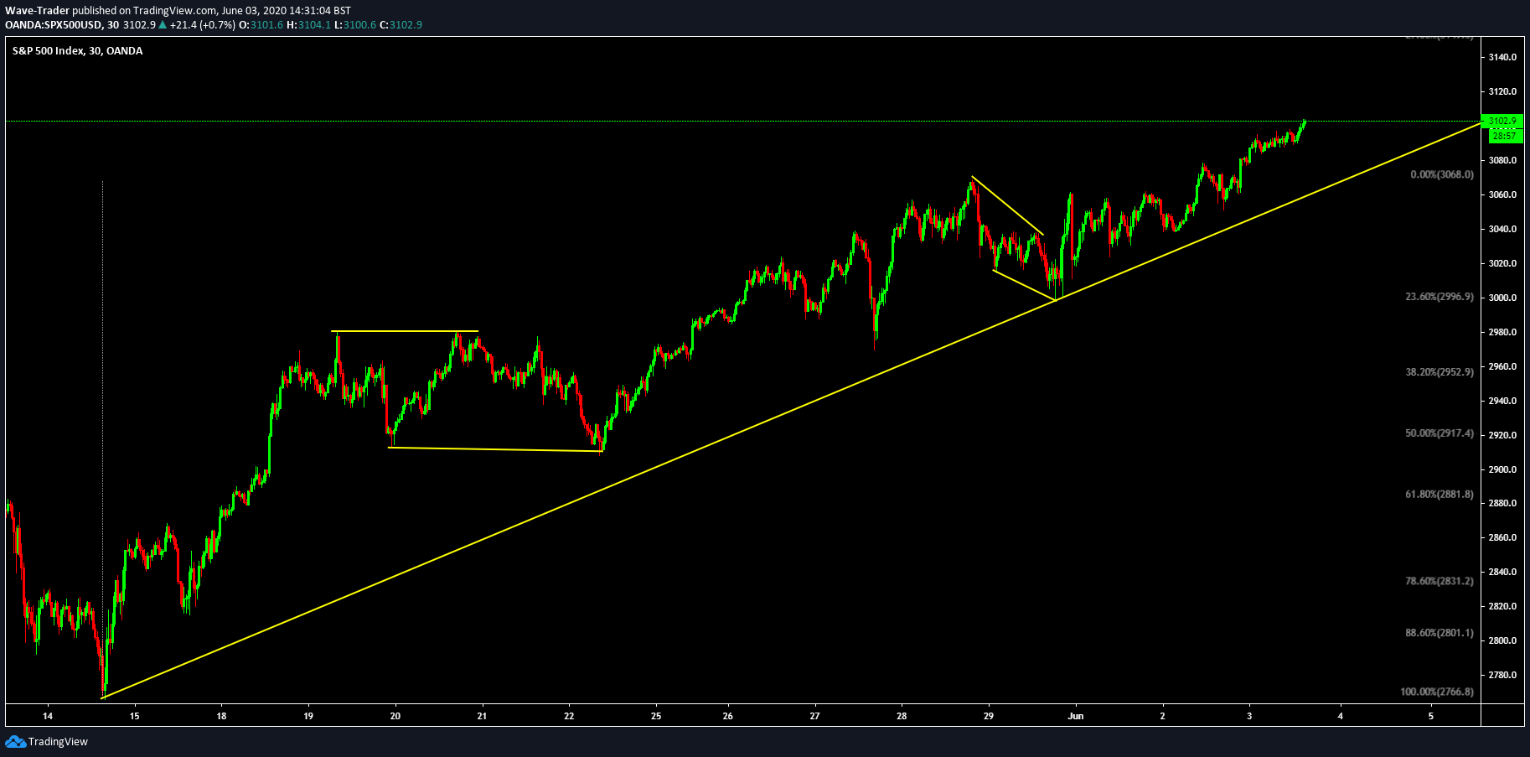This screenshot has width=1530, height=757.
Task: Open the Wave-Trader author name
Action: 37,11
